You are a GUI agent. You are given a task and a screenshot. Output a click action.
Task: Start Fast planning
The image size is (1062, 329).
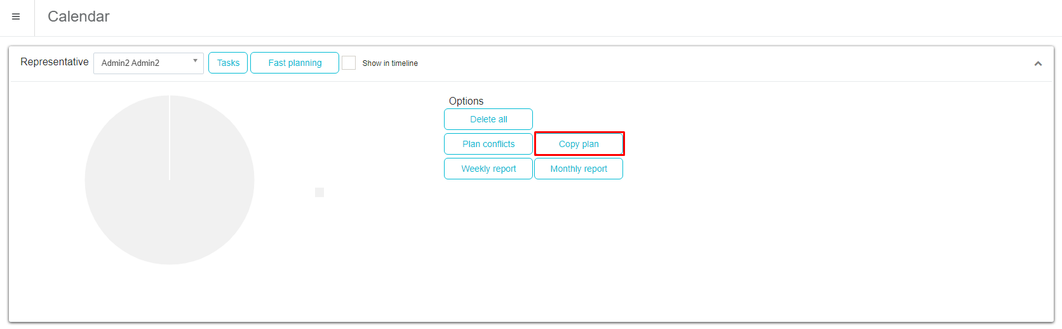295,63
